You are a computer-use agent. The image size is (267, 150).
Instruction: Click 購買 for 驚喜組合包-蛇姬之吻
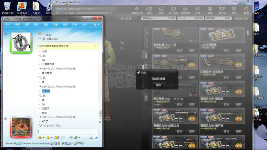coord(192,131)
